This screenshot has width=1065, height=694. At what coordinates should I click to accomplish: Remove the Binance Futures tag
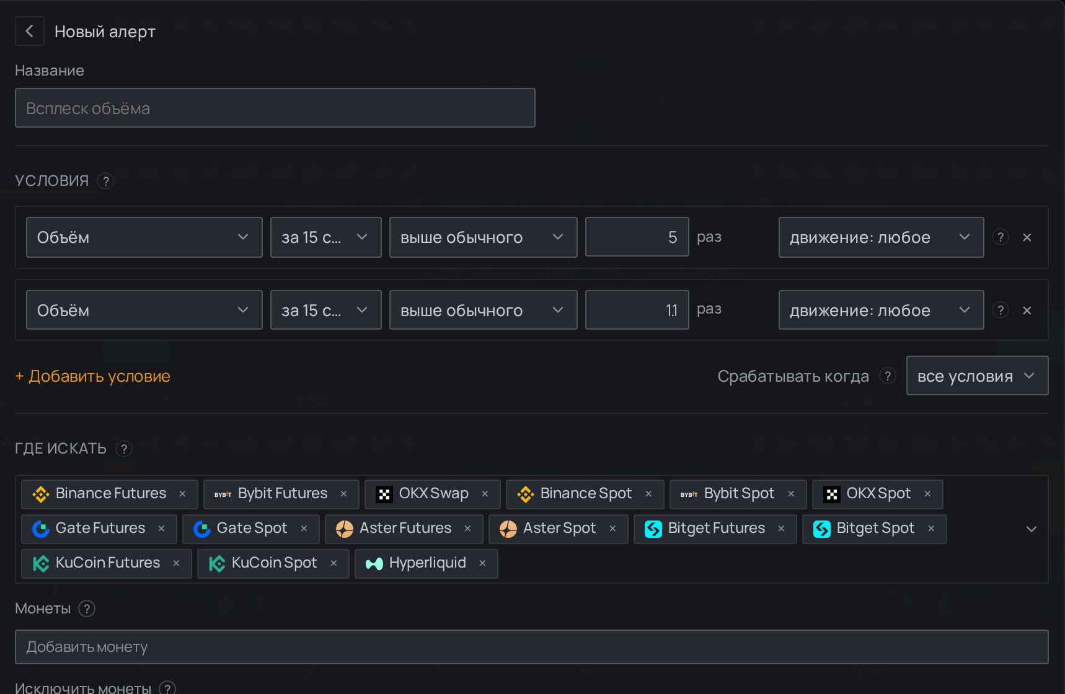click(x=182, y=494)
